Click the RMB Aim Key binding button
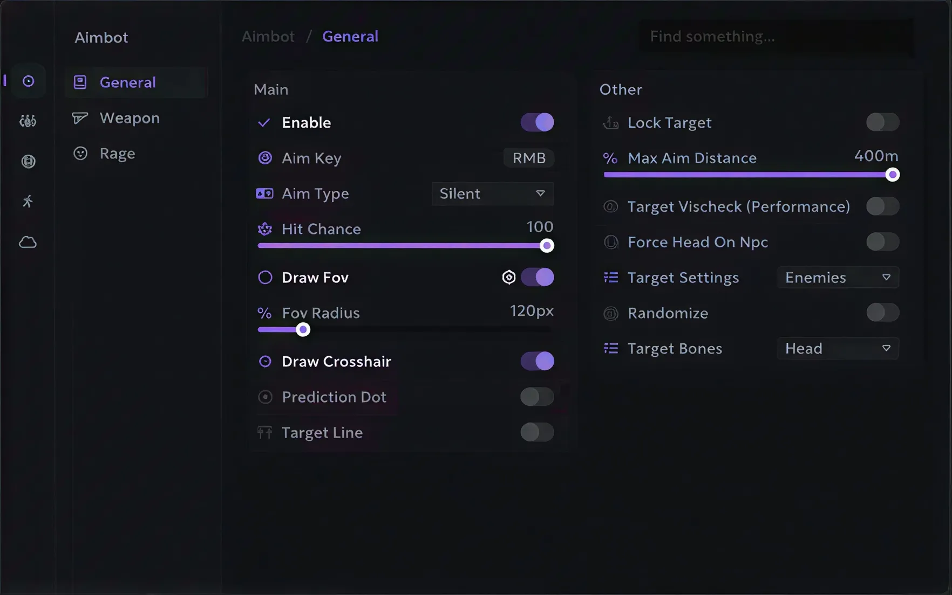The height and width of the screenshot is (595, 952). (x=528, y=158)
